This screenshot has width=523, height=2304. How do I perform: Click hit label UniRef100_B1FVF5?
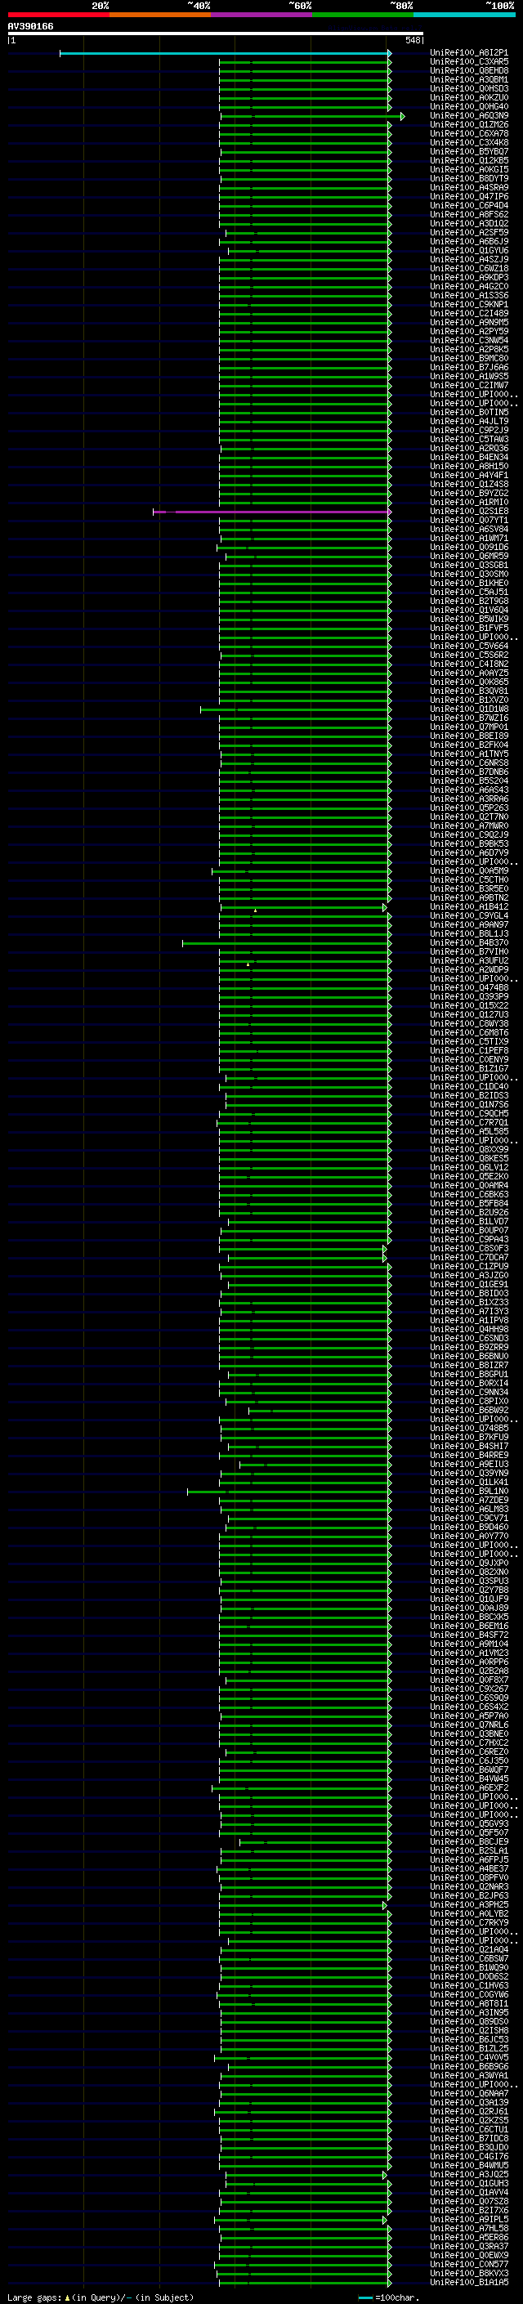[468, 628]
